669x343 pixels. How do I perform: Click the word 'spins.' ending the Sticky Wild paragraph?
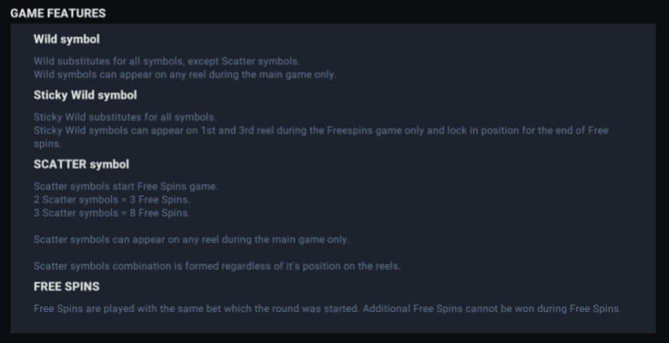point(47,144)
